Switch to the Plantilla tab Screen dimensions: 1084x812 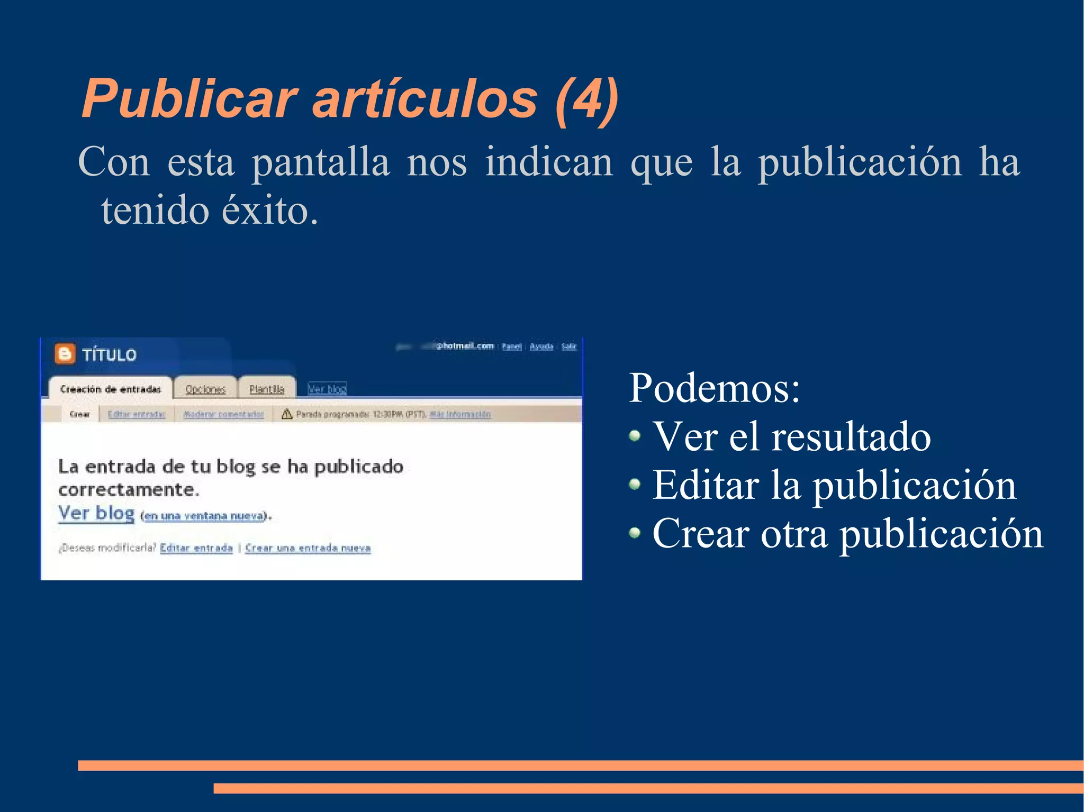coord(267,389)
